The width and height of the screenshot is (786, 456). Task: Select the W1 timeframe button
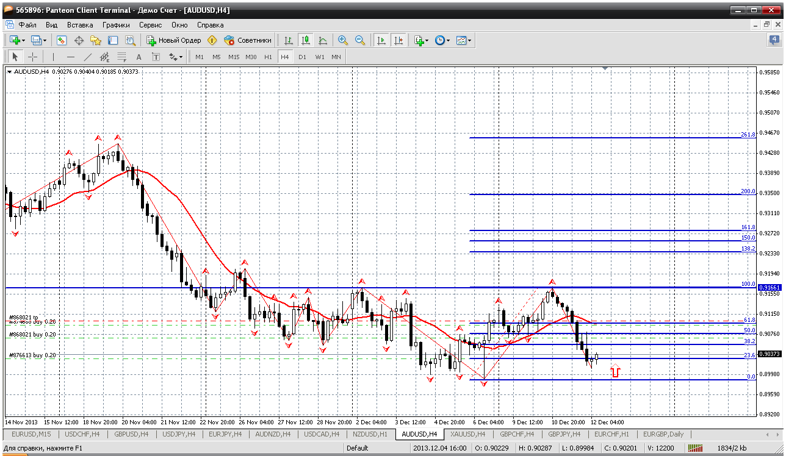point(320,57)
